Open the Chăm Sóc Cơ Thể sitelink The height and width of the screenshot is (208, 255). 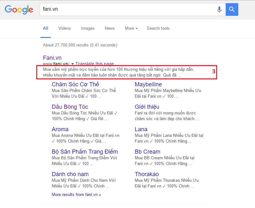(75, 84)
